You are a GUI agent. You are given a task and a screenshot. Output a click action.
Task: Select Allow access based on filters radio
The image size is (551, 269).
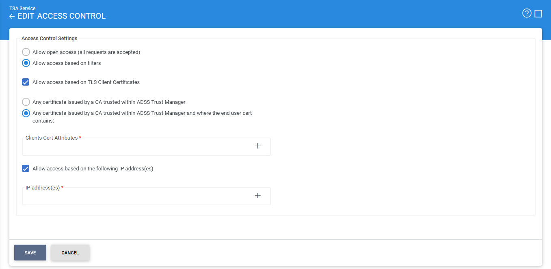tap(26, 63)
